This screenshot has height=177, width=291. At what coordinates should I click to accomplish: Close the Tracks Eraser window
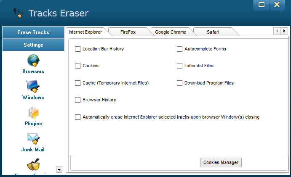click(x=277, y=5)
